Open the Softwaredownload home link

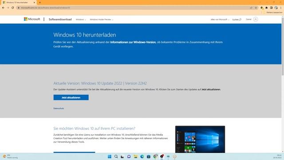[60, 20]
